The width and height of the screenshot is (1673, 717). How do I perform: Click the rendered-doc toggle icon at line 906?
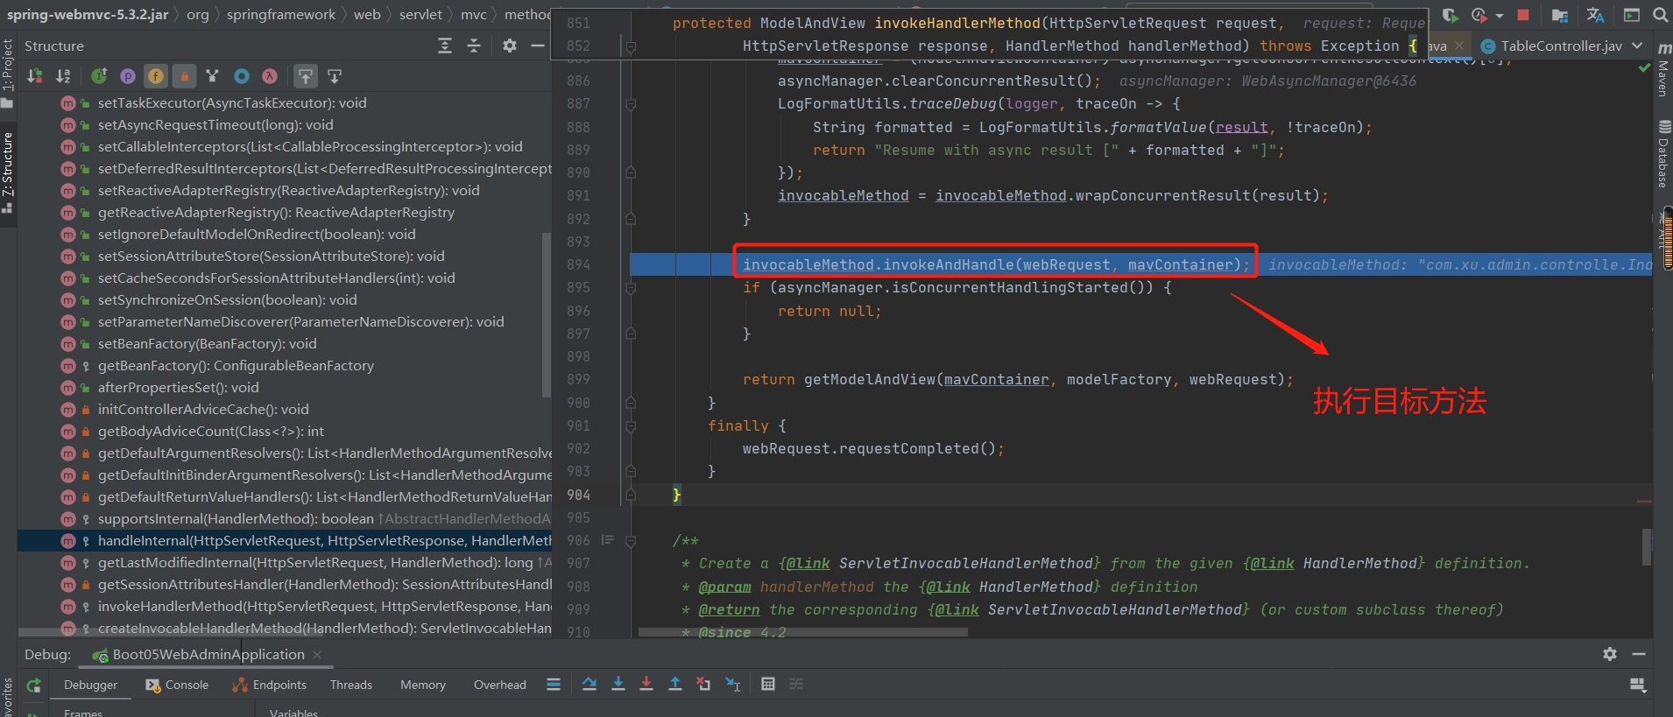pyautogui.click(x=608, y=540)
